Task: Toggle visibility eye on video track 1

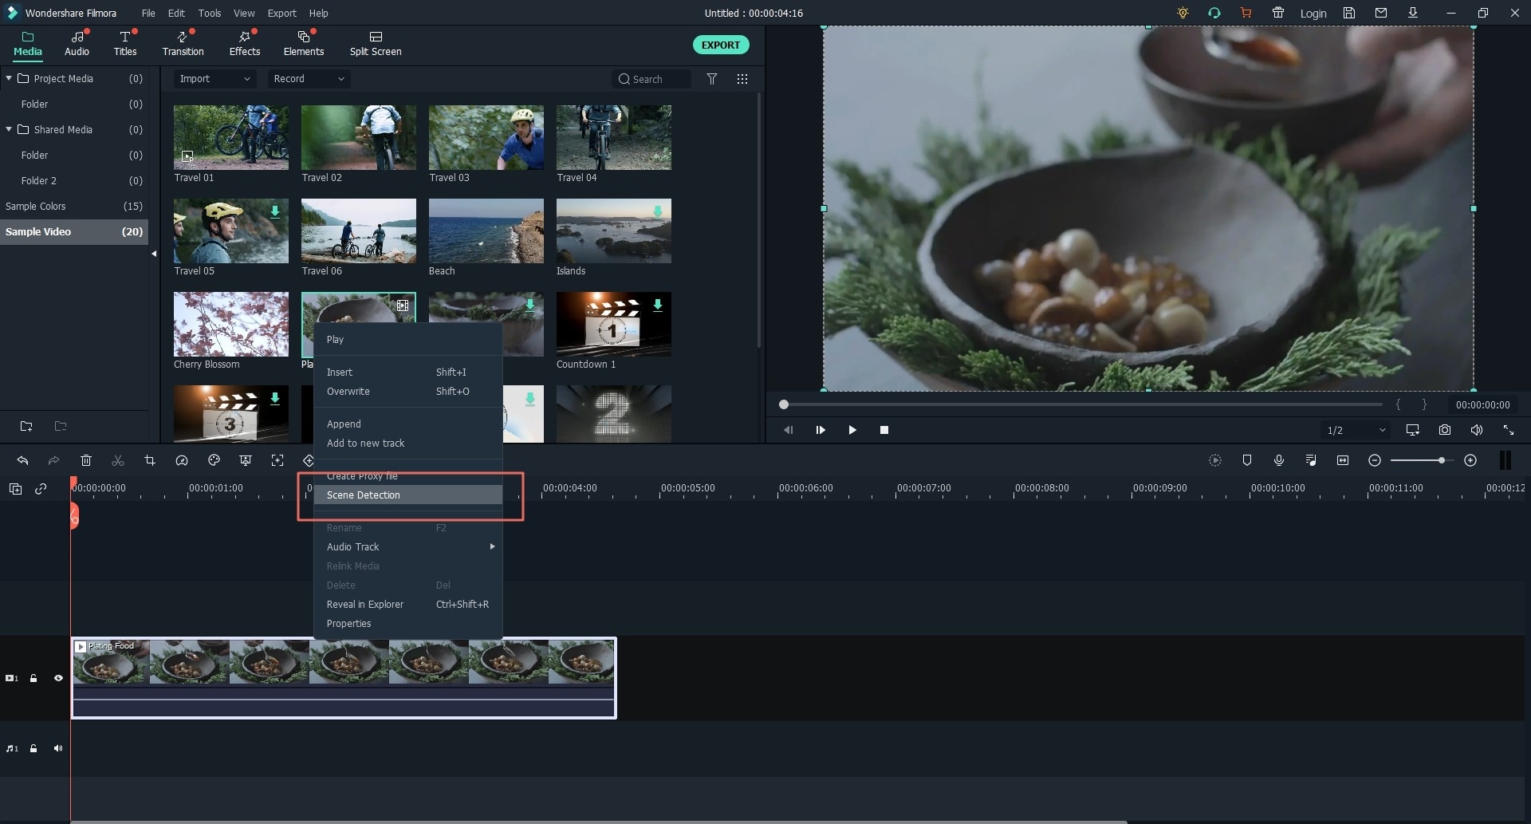Action: pos(58,678)
